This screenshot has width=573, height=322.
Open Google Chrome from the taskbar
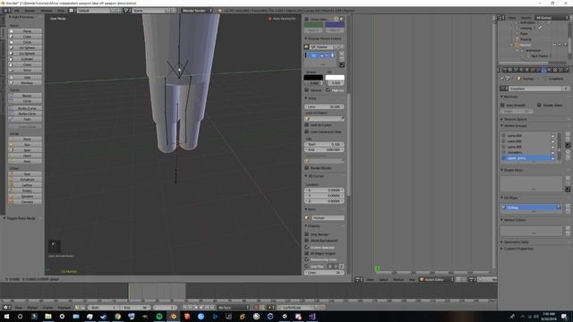click(117, 316)
